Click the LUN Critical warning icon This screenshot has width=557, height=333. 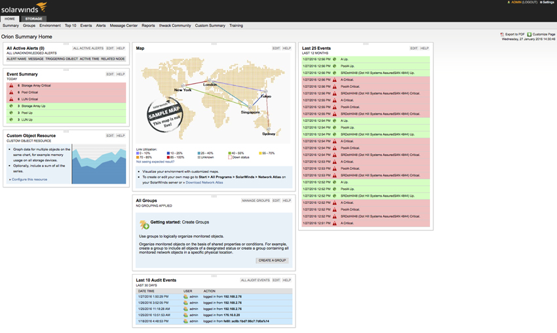[11, 99]
